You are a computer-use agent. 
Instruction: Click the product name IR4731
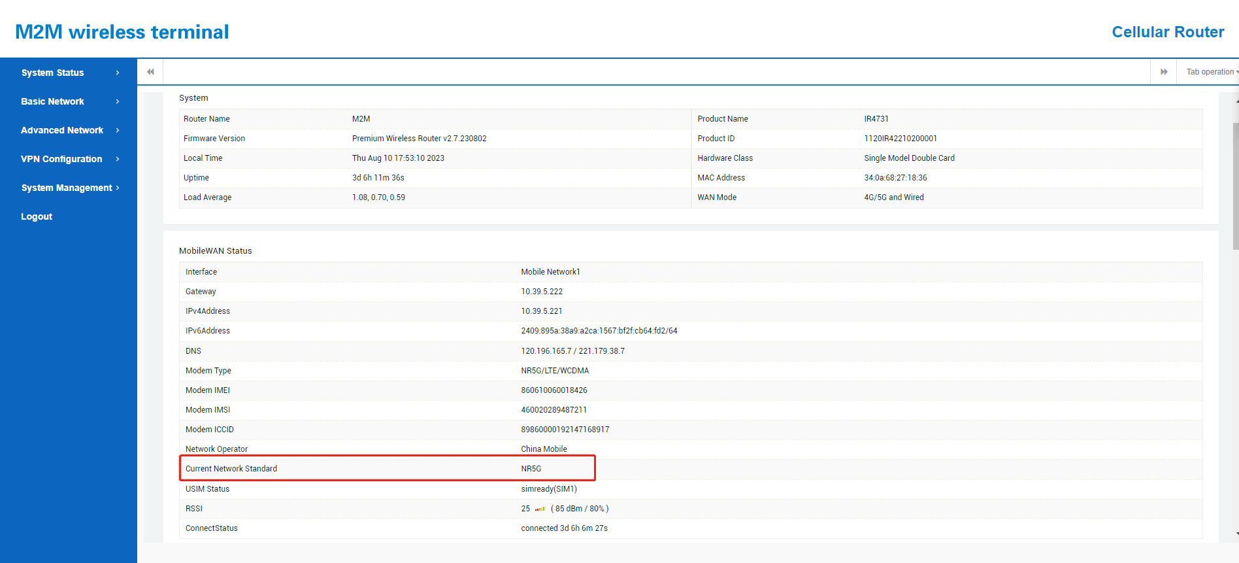pyautogui.click(x=876, y=119)
